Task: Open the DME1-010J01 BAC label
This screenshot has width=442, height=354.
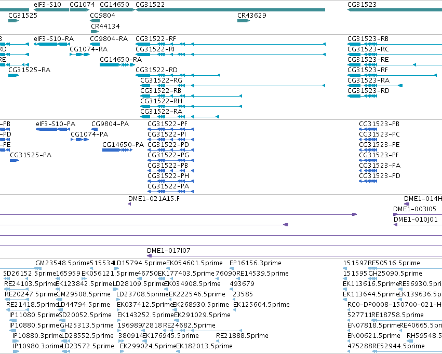Action: 416,220
